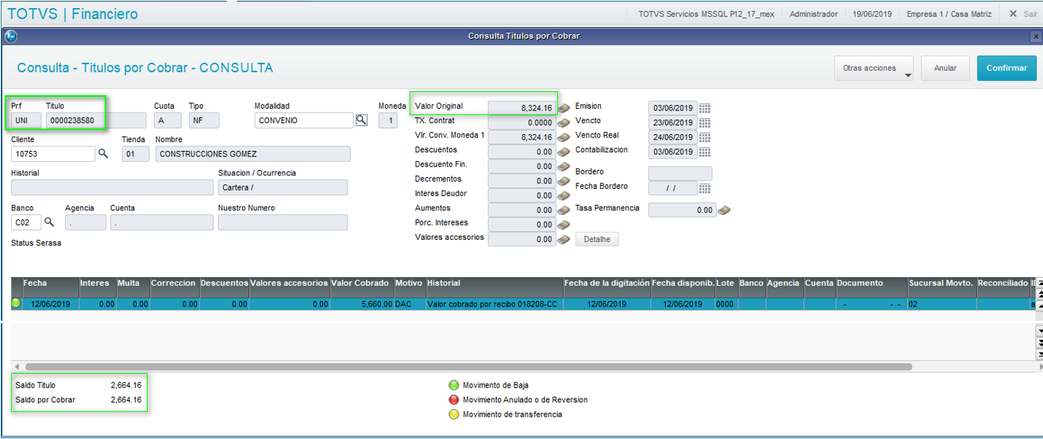Click the calculator icon next to Valor Original
The height and width of the screenshot is (439, 1043).
[564, 108]
